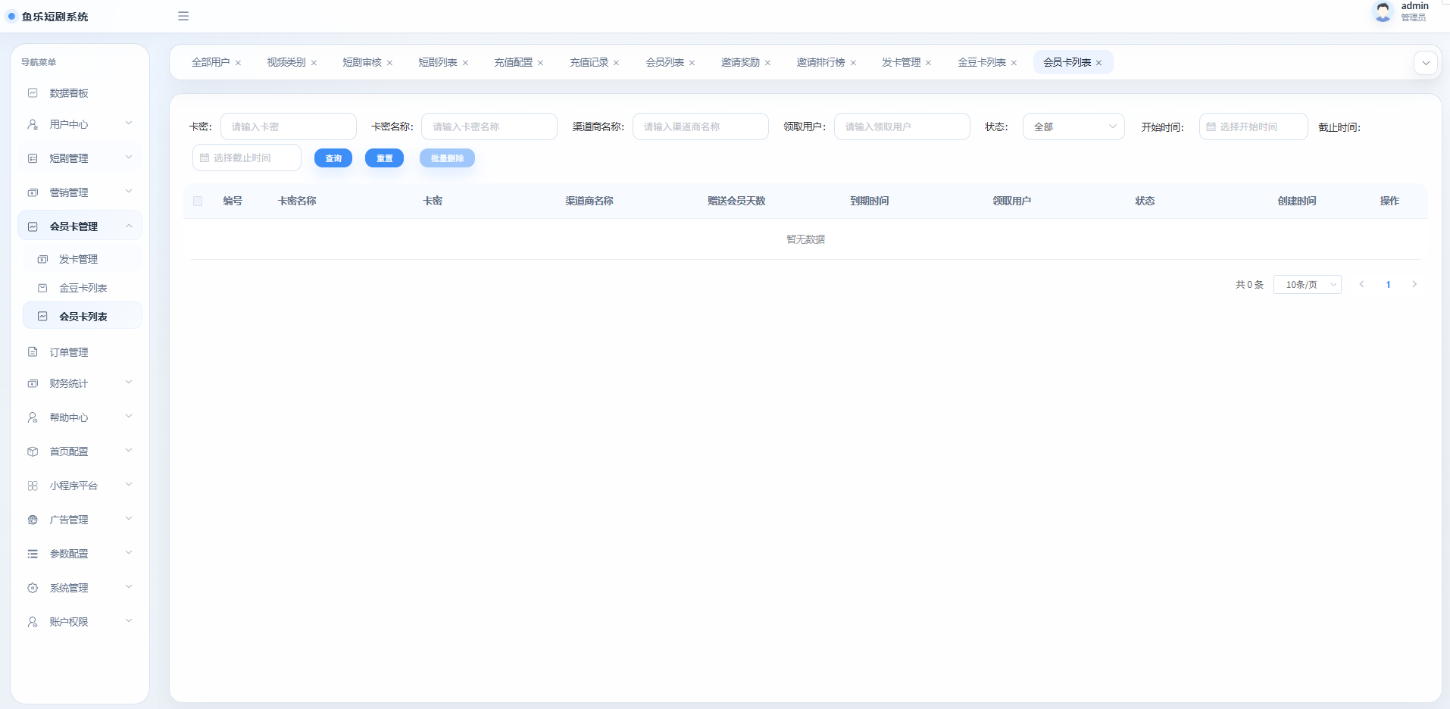Click the admin avatar icon
The image size is (1450, 709).
coord(1383,11)
